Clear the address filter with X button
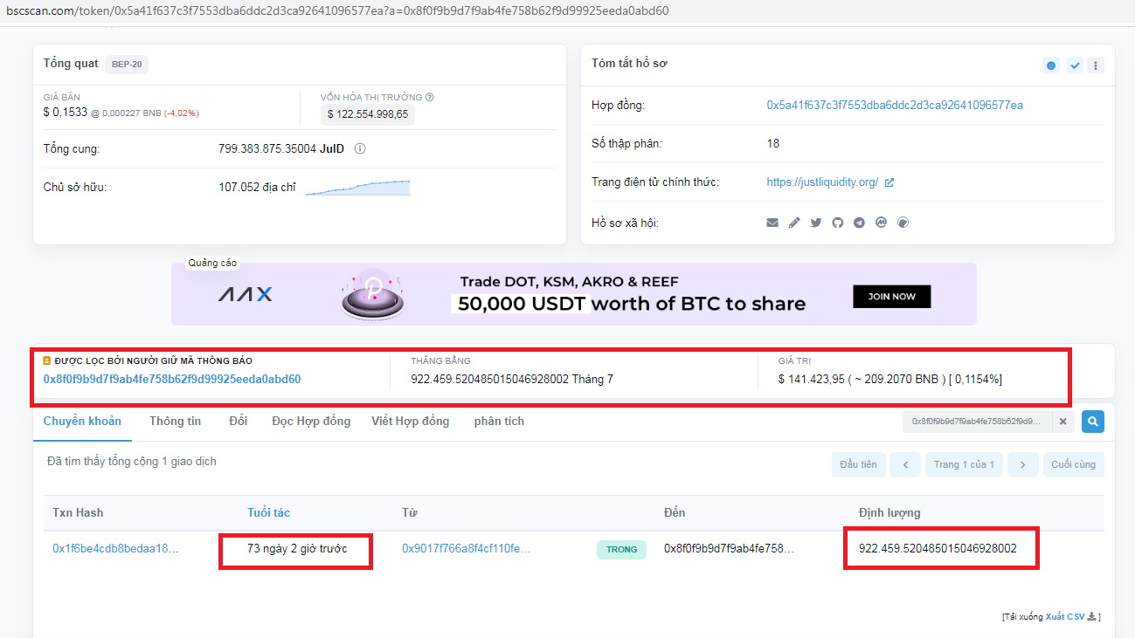Viewport: 1142px width, 638px height. (x=1063, y=422)
